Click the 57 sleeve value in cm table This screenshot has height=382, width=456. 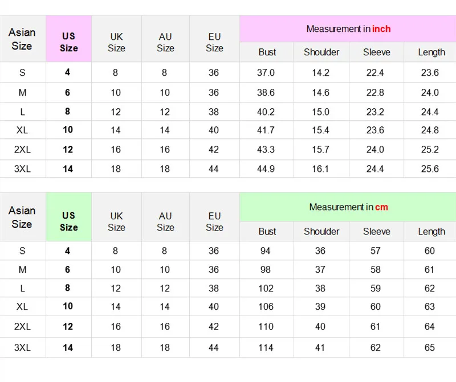(x=375, y=250)
